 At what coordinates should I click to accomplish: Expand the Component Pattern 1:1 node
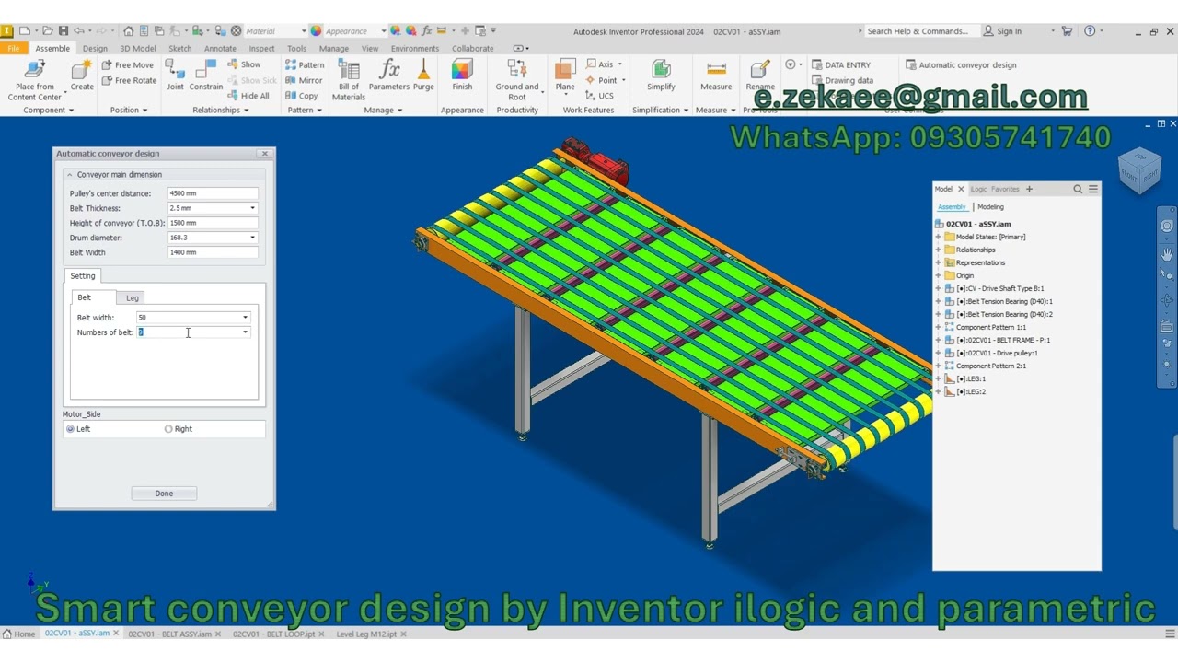pos(938,327)
